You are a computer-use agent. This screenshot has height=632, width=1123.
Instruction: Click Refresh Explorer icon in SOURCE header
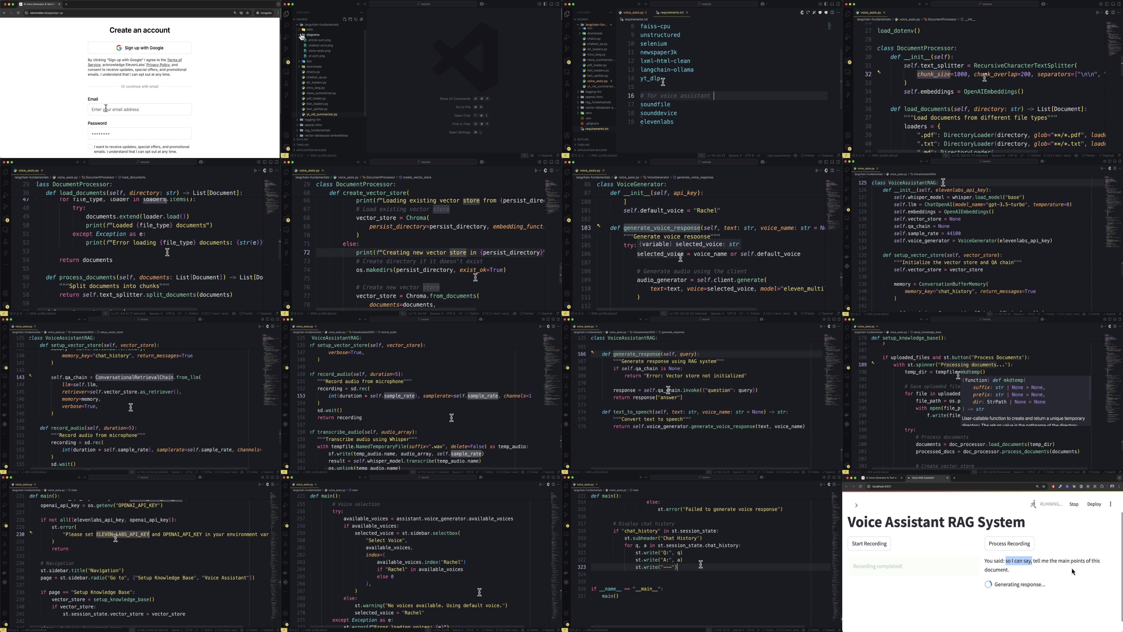coord(356,19)
